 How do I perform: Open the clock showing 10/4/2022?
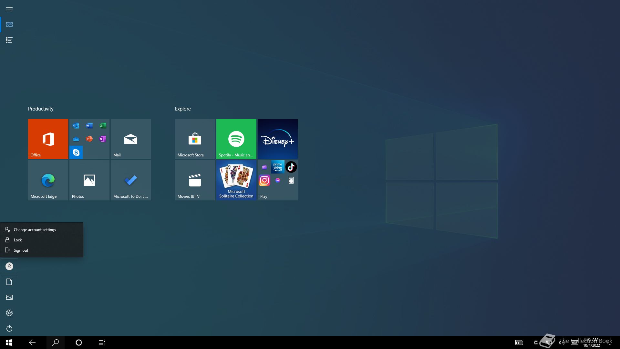point(592,343)
